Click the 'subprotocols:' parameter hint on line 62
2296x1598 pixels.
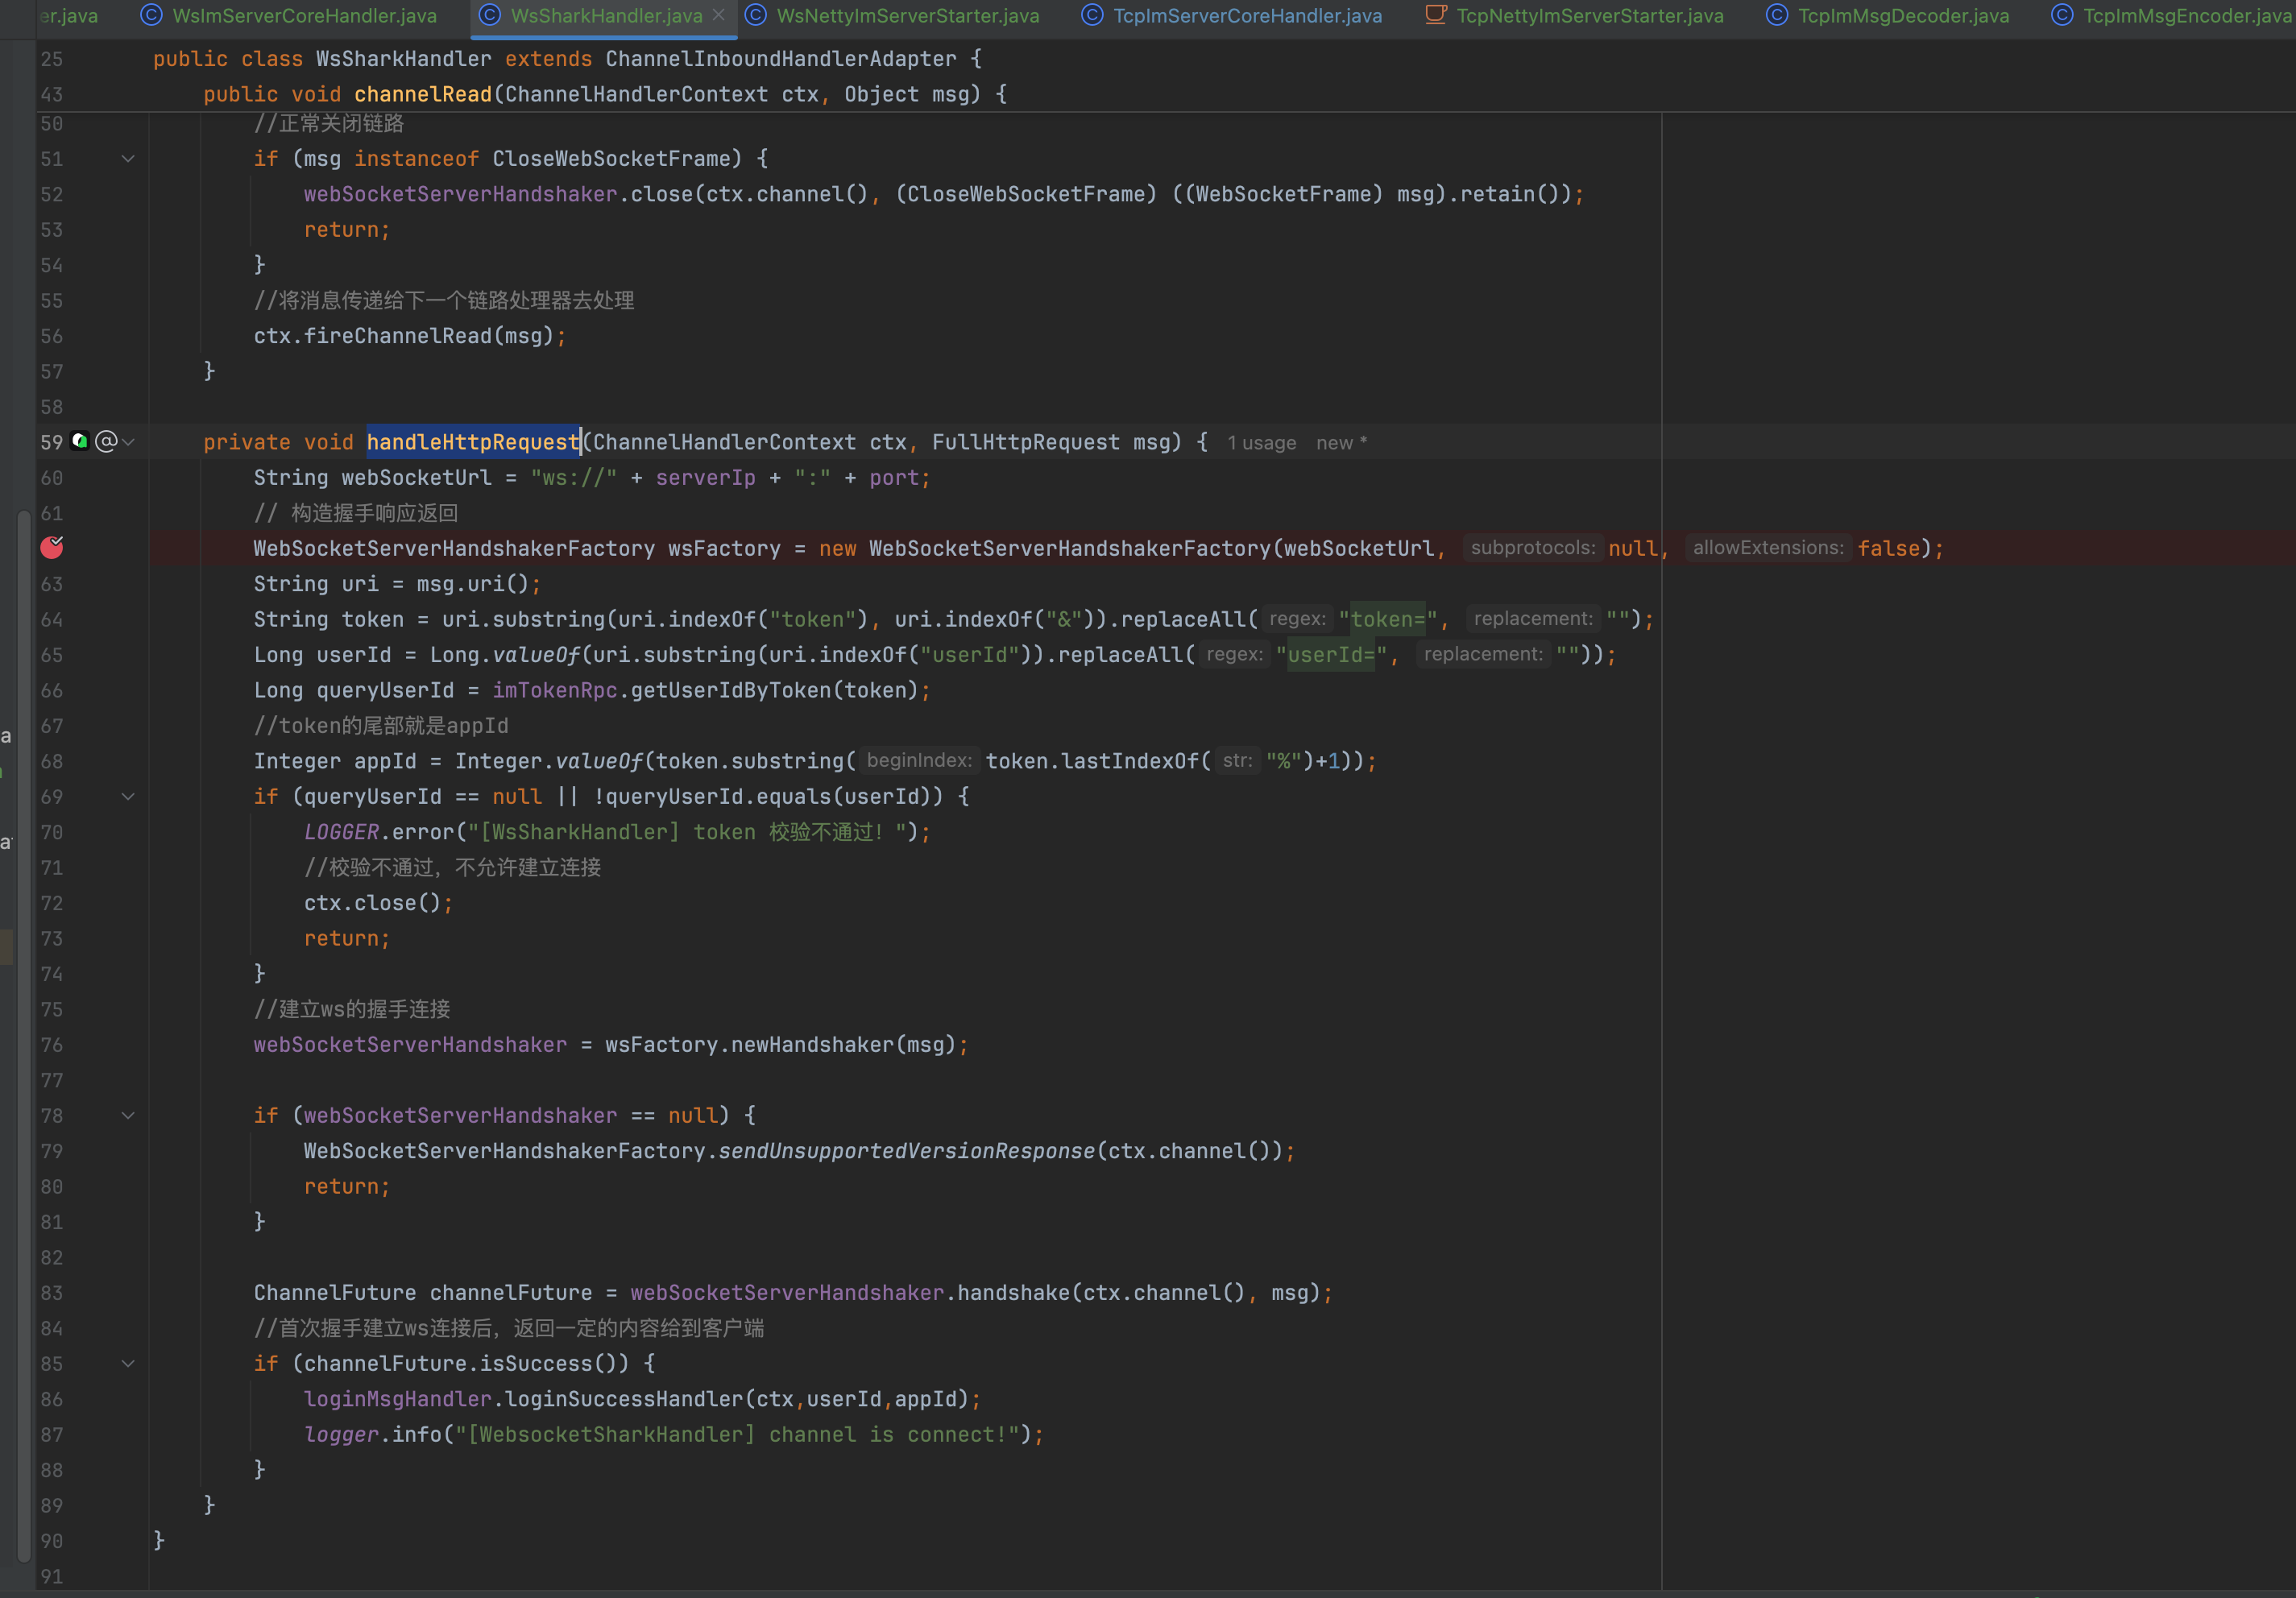(1532, 548)
